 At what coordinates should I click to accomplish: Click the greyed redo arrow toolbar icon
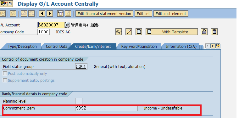click(31, 14)
